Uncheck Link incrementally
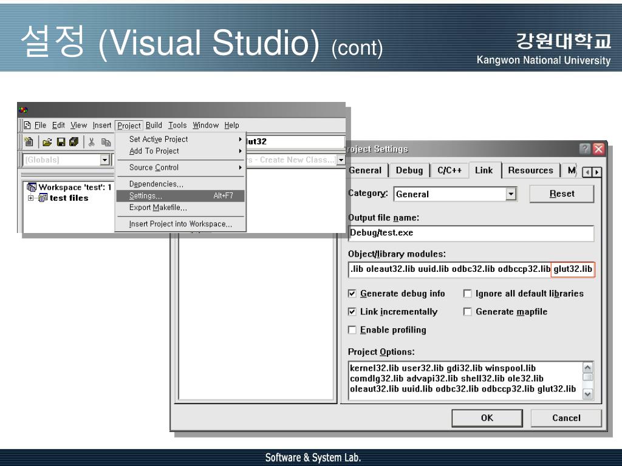This screenshot has width=622, height=466. pos(352,312)
